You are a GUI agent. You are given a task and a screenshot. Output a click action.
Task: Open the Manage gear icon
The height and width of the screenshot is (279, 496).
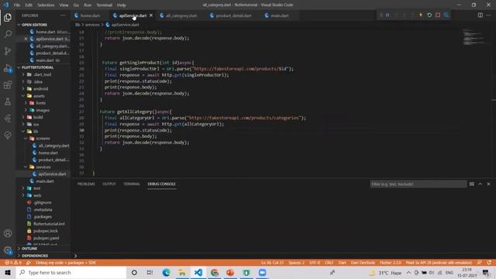[x=8, y=250]
